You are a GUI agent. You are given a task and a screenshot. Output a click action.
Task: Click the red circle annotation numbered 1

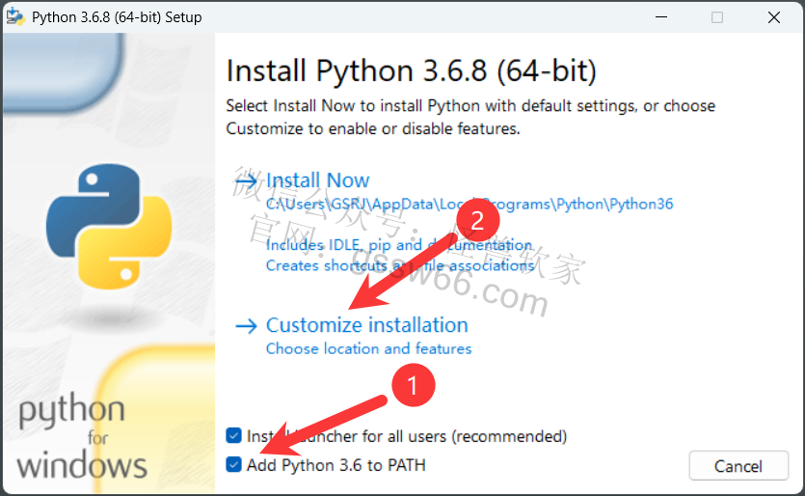tap(414, 385)
